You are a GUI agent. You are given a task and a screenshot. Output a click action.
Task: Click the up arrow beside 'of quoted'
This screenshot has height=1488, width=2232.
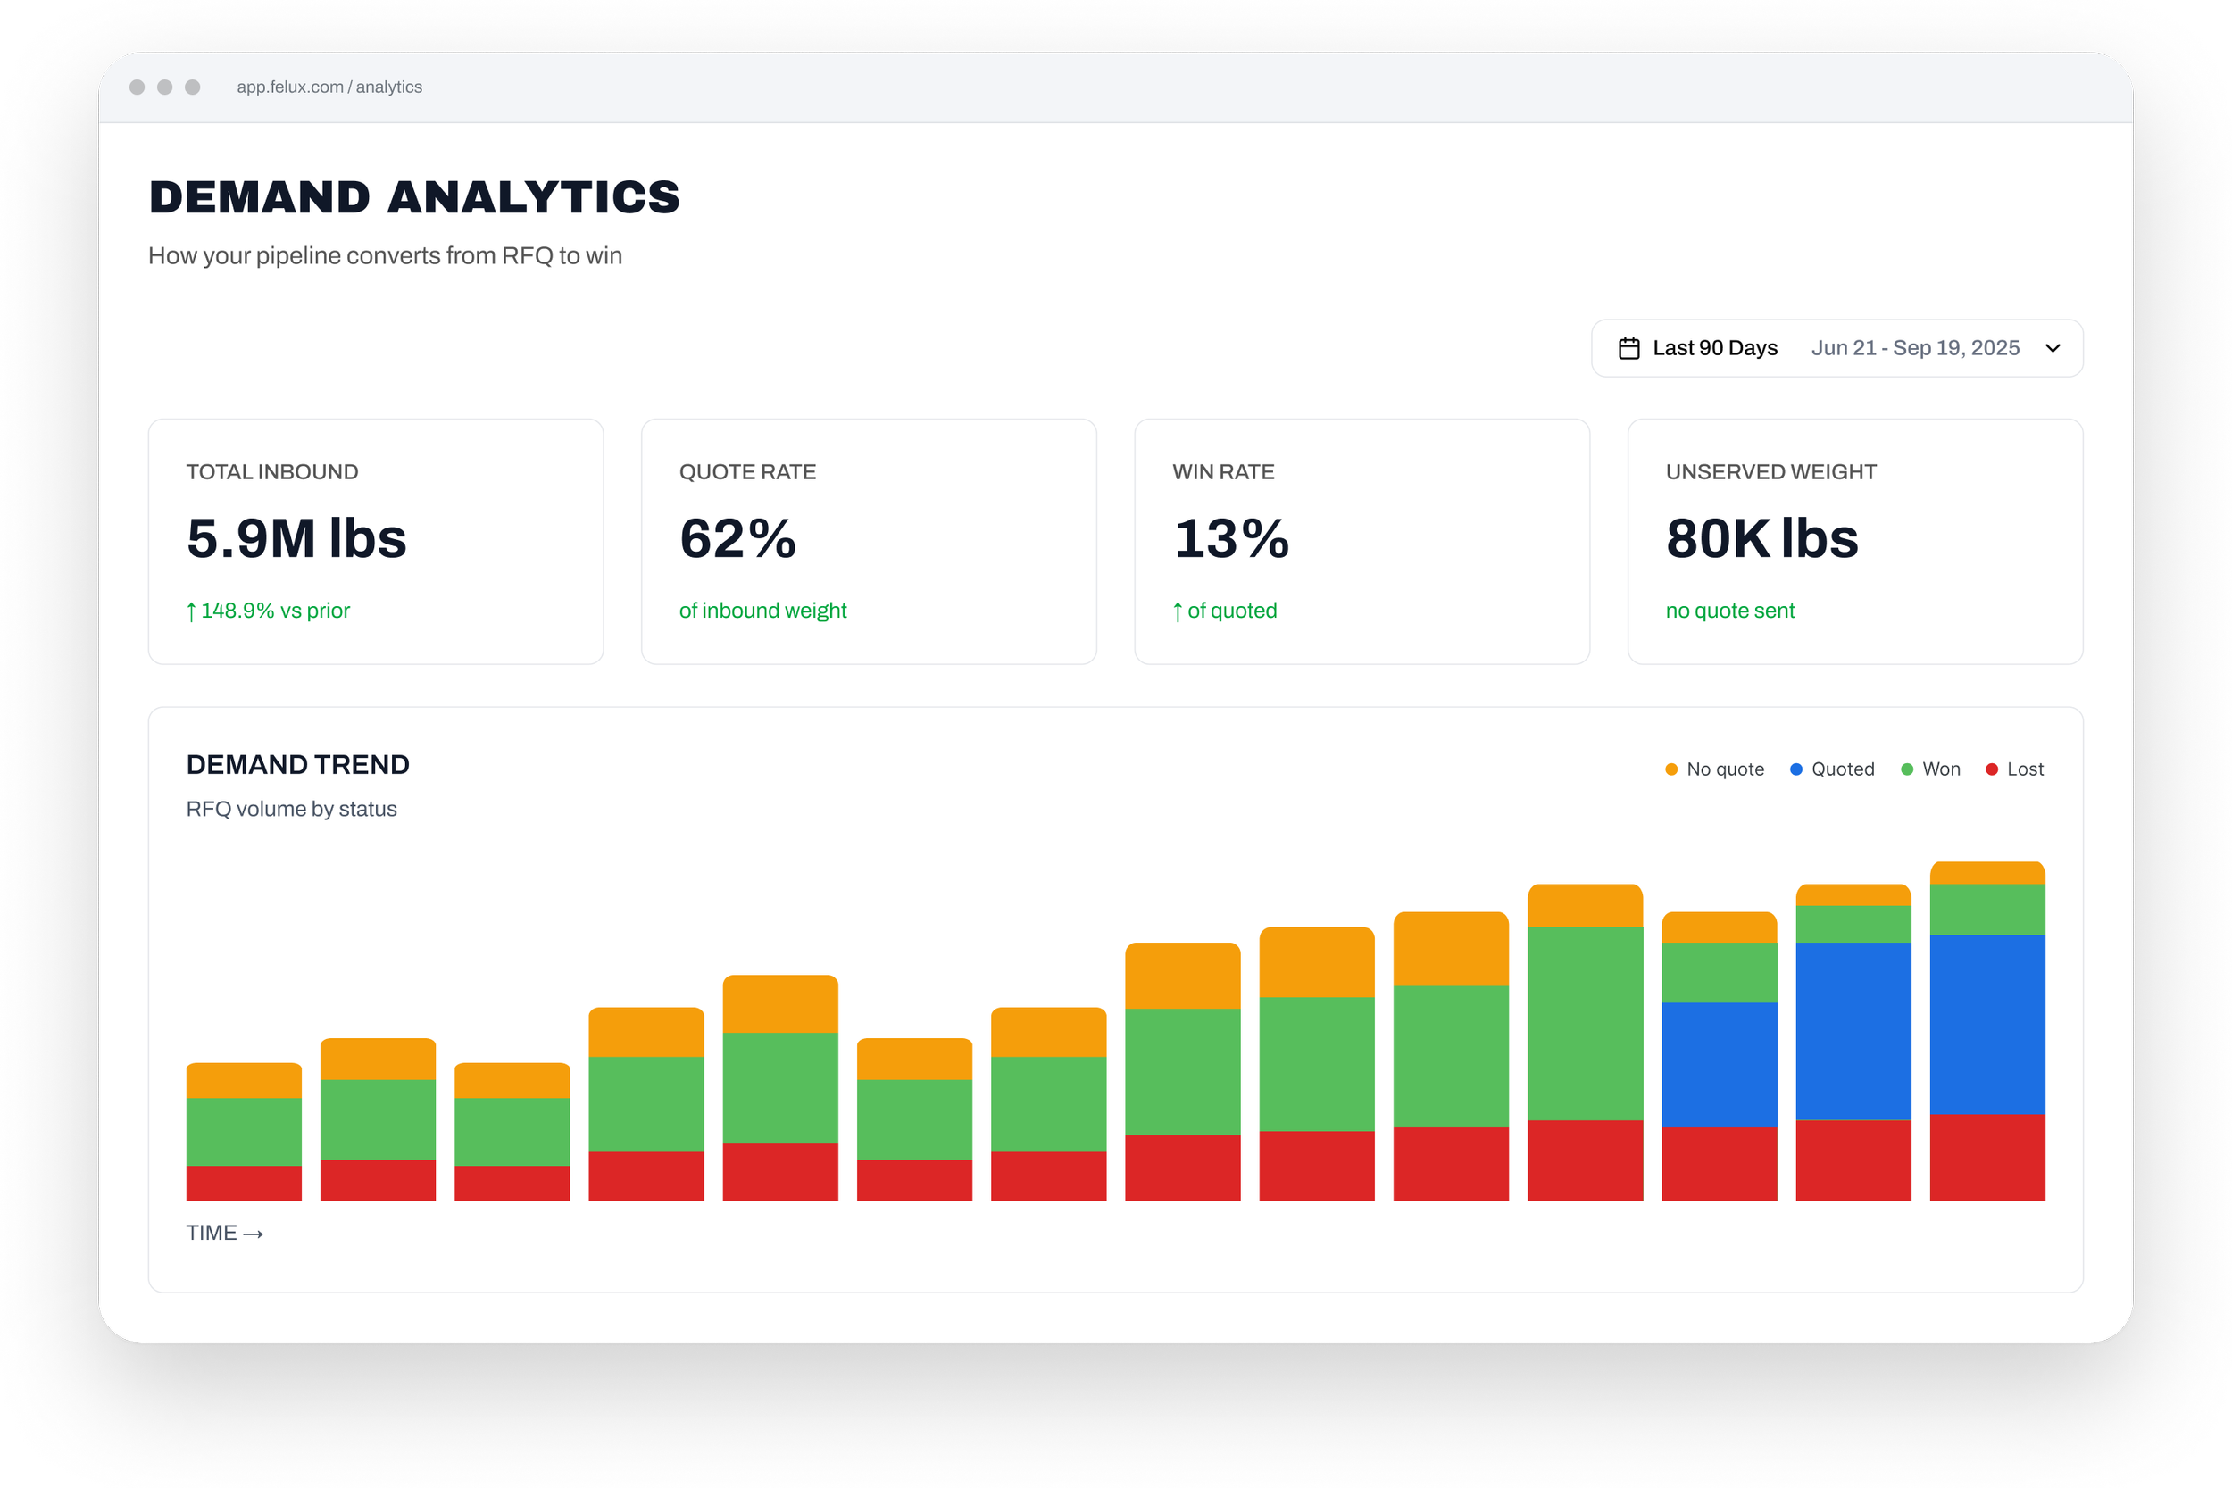[1178, 612]
